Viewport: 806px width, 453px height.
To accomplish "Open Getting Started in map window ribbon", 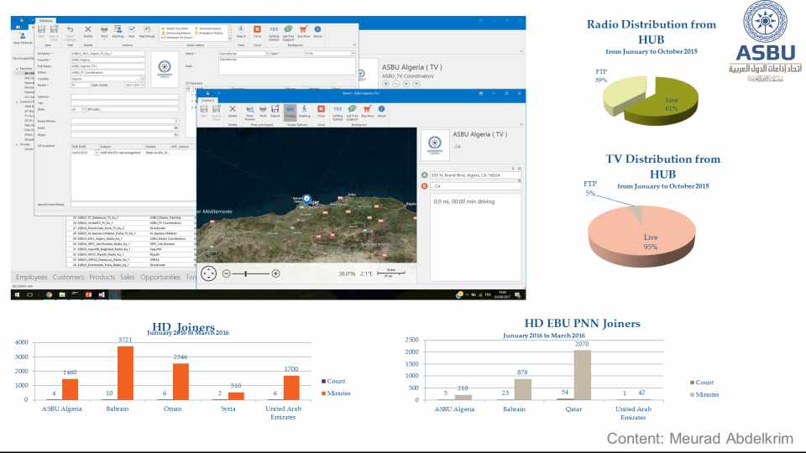I will pos(338,112).
